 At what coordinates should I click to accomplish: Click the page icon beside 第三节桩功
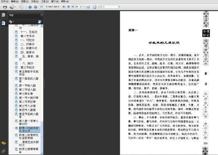point(16,67)
